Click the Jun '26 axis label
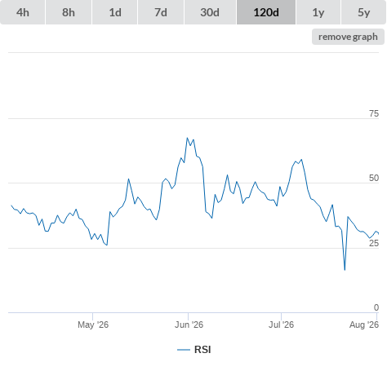 [x=189, y=325]
